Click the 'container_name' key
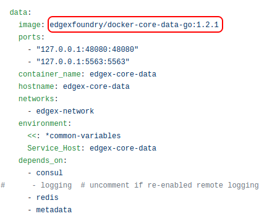 [49, 74]
